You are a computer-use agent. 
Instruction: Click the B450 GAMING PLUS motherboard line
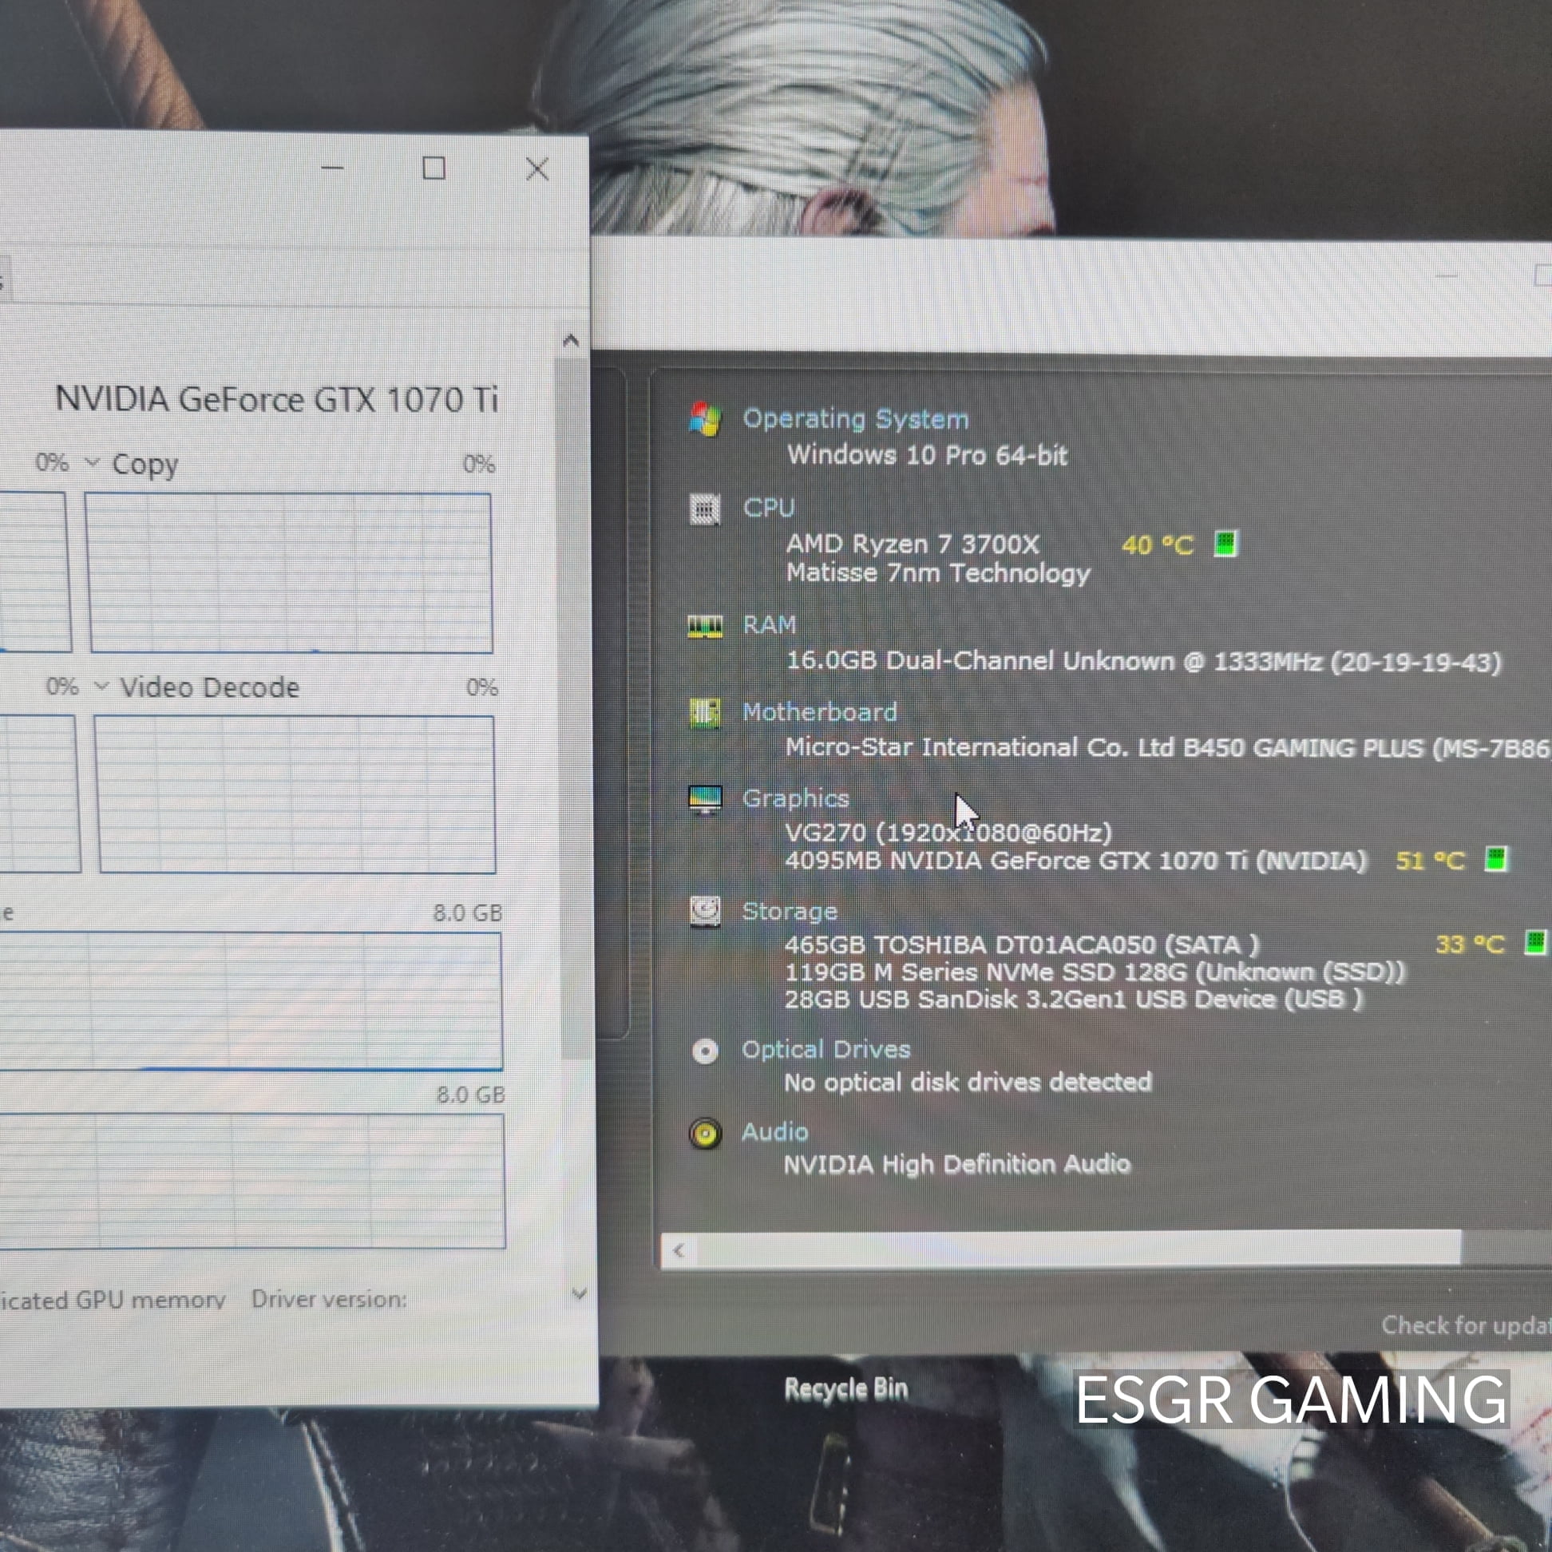point(1168,748)
